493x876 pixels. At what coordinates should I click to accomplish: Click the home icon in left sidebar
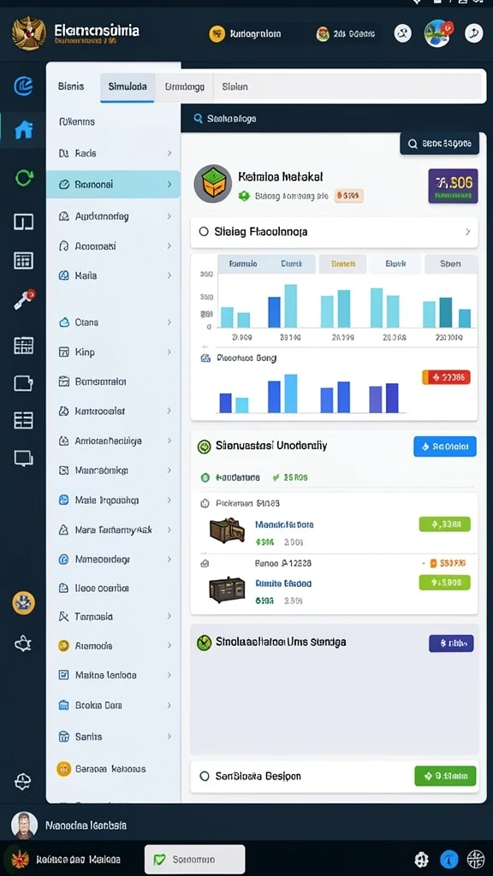pos(23,130)
